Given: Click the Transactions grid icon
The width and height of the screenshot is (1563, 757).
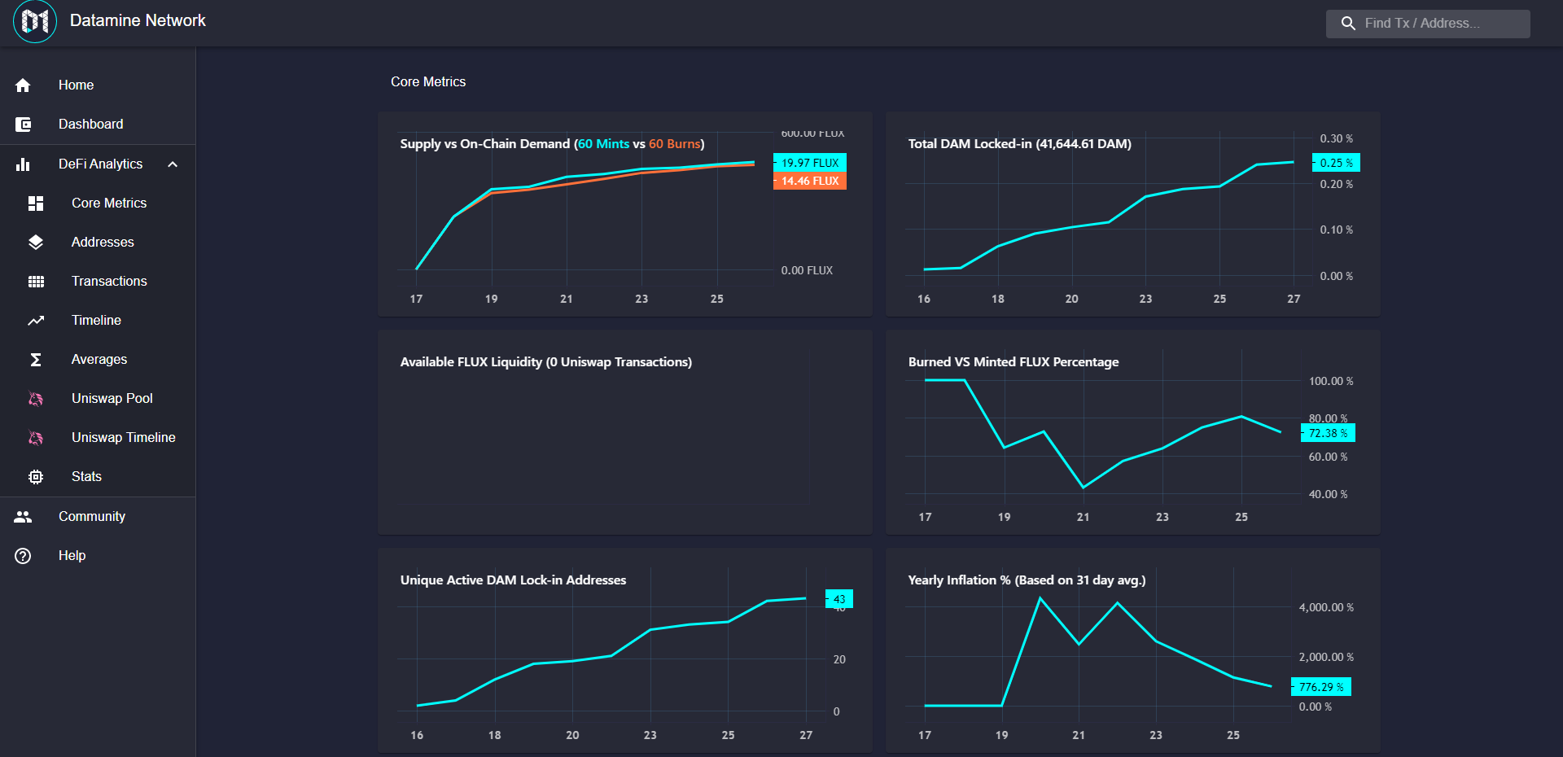Looking at the screenshot, I should coord(36,282).
